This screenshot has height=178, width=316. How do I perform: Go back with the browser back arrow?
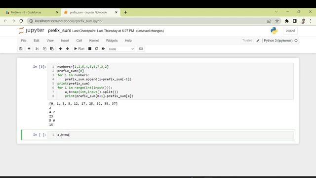coord(5,21)
